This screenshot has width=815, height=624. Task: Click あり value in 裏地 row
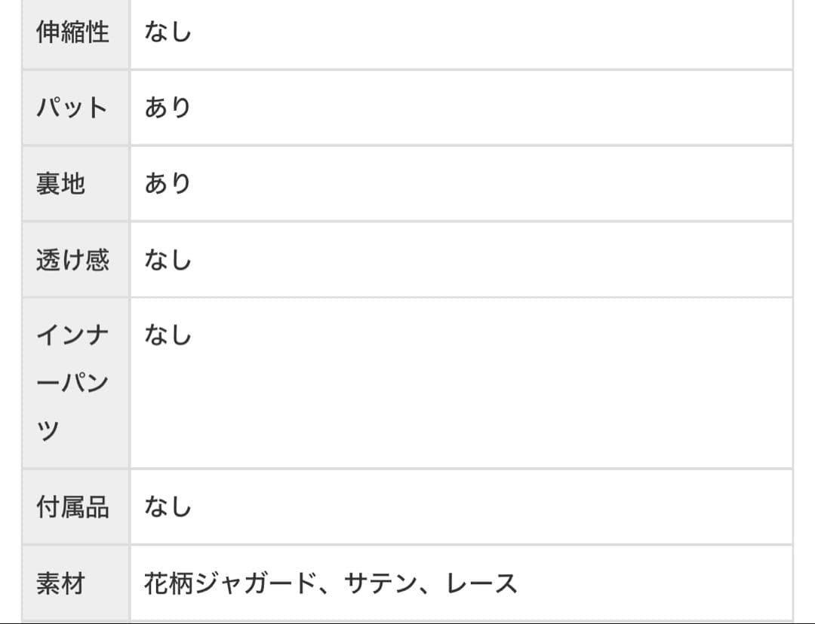pyautogui.click(x=168, y=184)
